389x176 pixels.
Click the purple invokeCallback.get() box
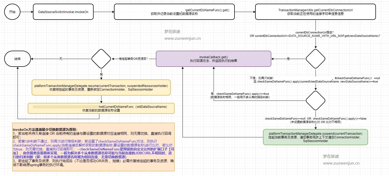pyautogui.click(x=214, y=59)
